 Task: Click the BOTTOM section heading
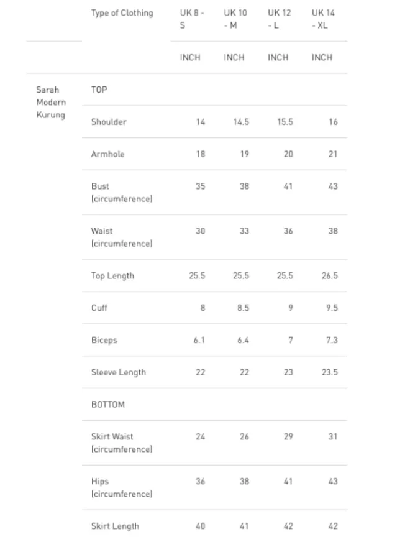pyautogui.click(x=108, y=405)
